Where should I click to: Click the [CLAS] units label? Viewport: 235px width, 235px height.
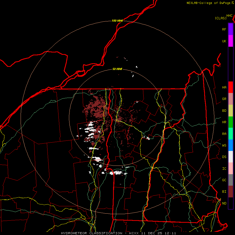point(221,18)
